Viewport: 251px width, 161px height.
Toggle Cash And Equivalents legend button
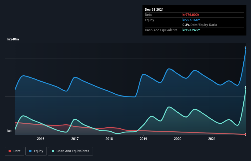(70, 151)
